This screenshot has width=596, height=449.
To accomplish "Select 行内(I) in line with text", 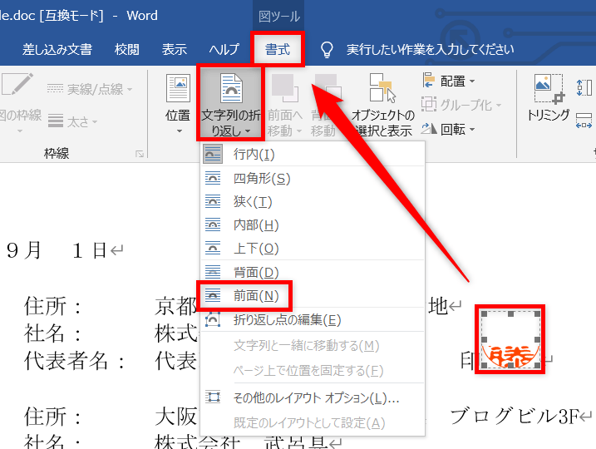I will (254, 154).
